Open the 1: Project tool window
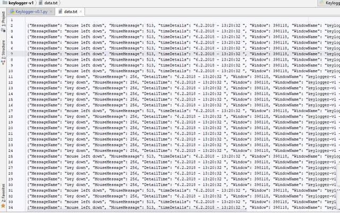Image resolution: width=340 pixels, height=213 pixels. tap(3, 21)
